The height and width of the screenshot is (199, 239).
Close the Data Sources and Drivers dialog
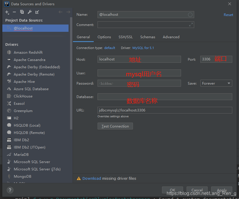tap(230, 4)
